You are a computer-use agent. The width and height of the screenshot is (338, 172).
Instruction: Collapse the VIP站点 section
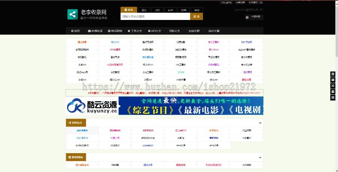click(x=260, y=123)
